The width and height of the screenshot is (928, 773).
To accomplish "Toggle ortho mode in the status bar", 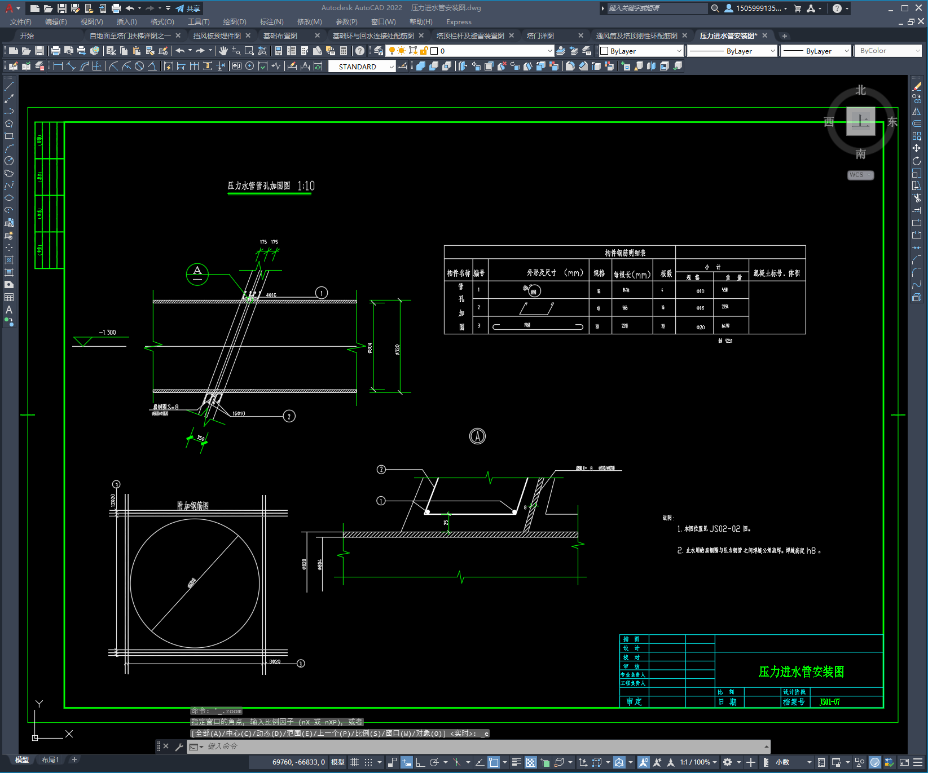I will point(420,762).
